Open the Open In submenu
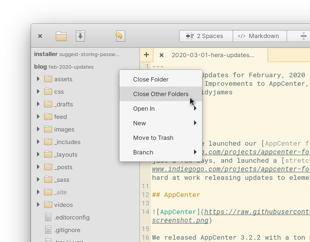The image size is (310, 242). (x=161, y=109)
